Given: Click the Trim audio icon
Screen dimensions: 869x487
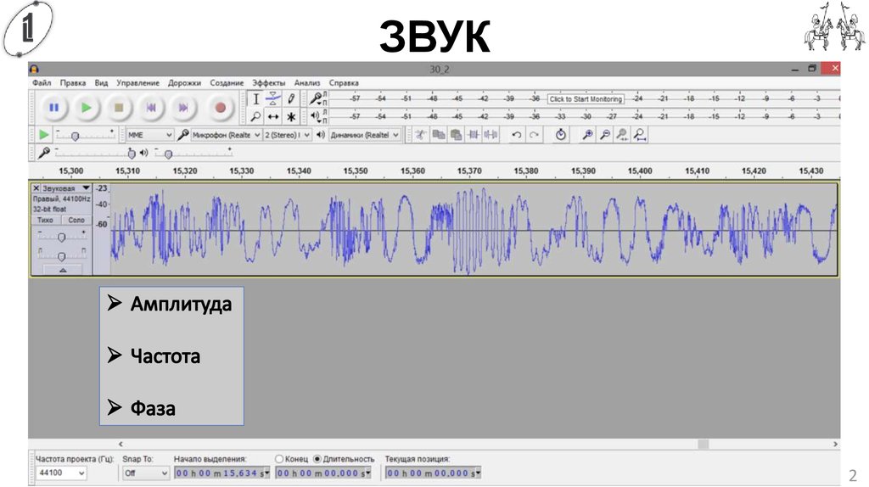Looking at the screenshot, I should [x=474, y=135].
